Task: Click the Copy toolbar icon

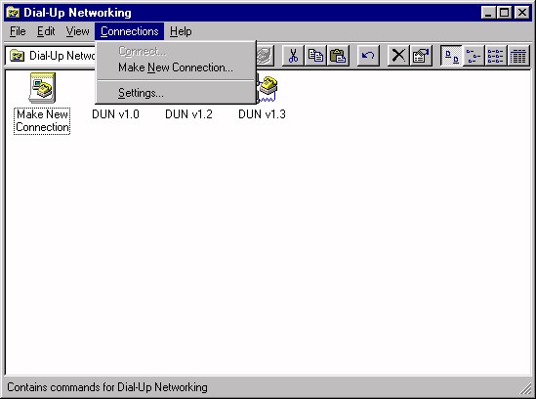Action: 315,56
